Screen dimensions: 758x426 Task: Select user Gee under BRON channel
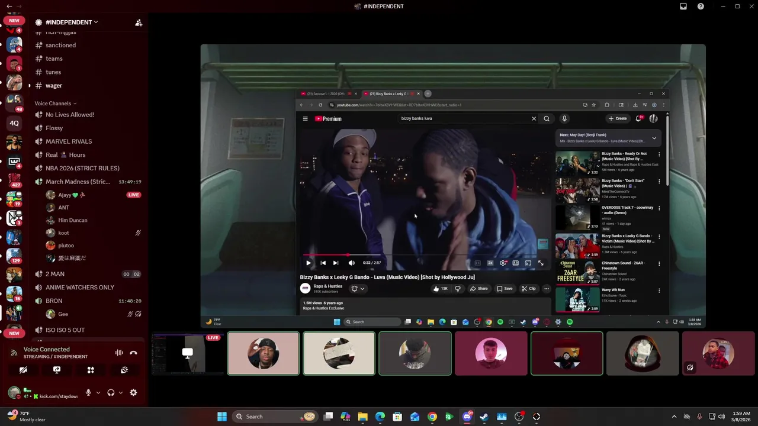[x=63, y=314]
